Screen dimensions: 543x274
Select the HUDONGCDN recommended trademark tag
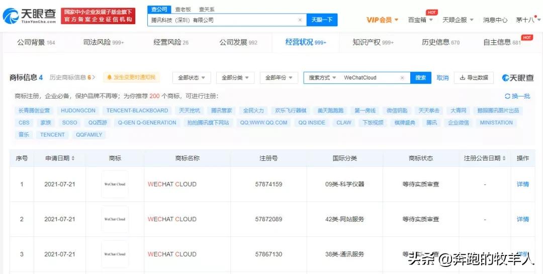pos(78,111)
